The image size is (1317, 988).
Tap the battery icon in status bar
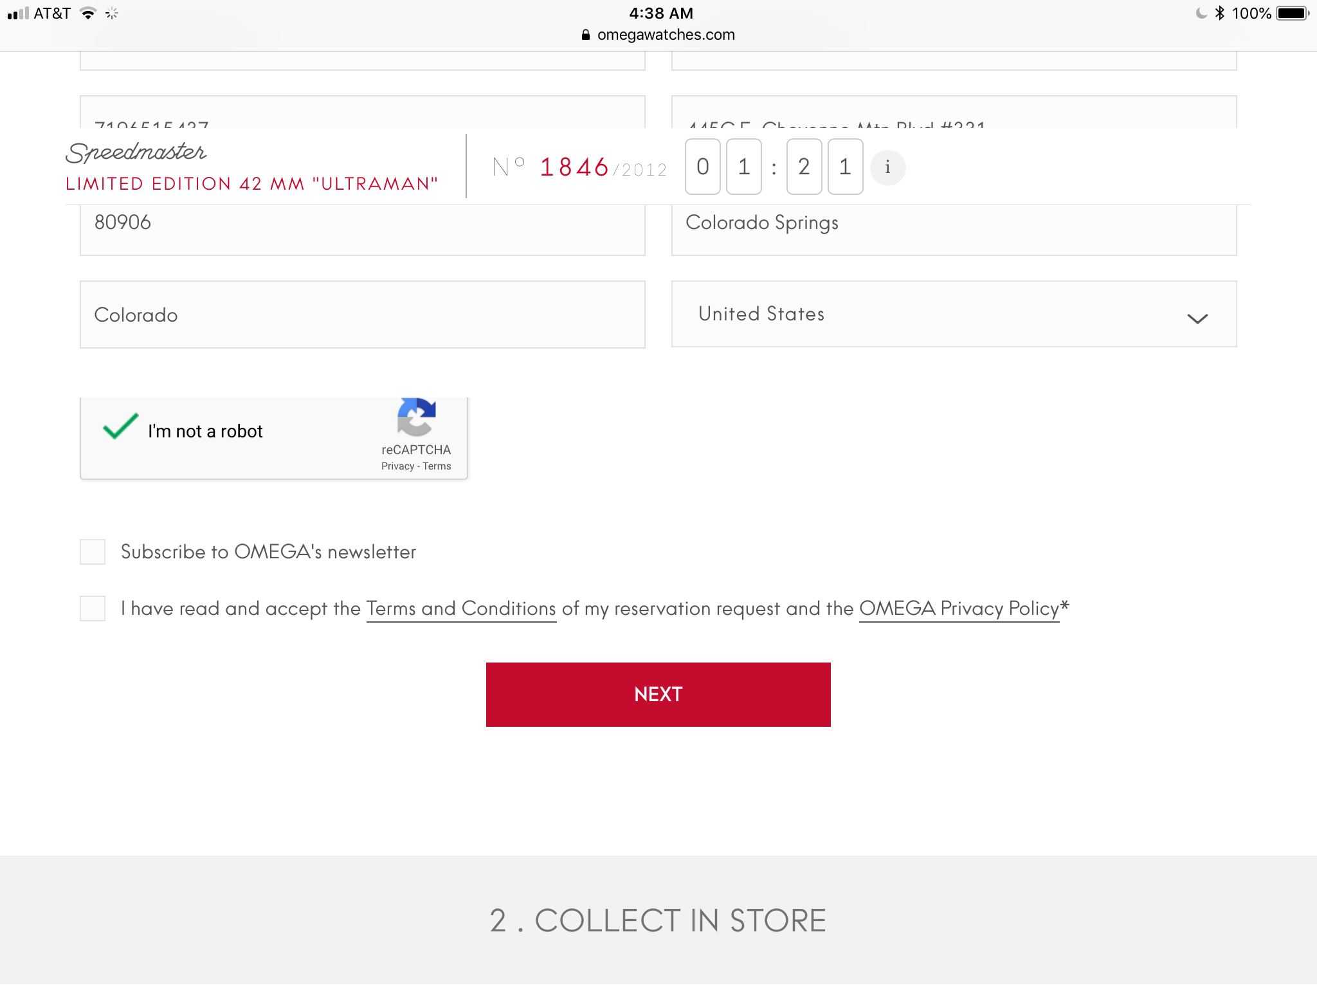1293,14
